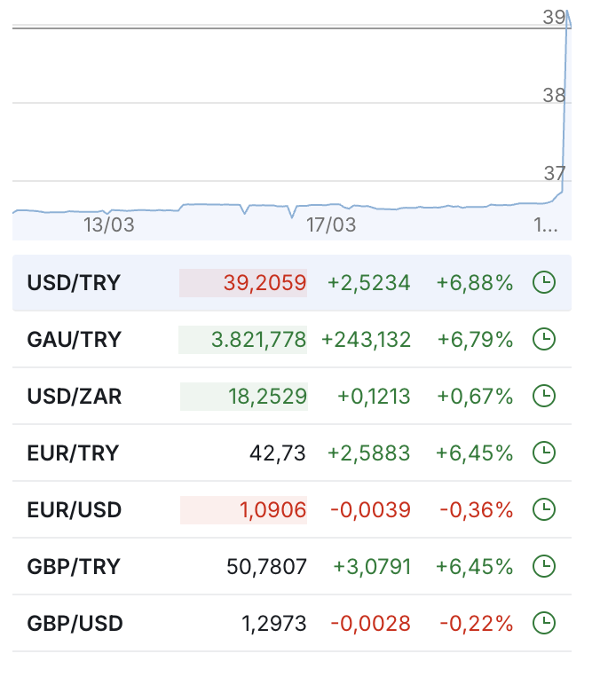Viewport: 600px width, 685px height.
Task: Click the change value +3,0791
Action: (x=372, y=567)
